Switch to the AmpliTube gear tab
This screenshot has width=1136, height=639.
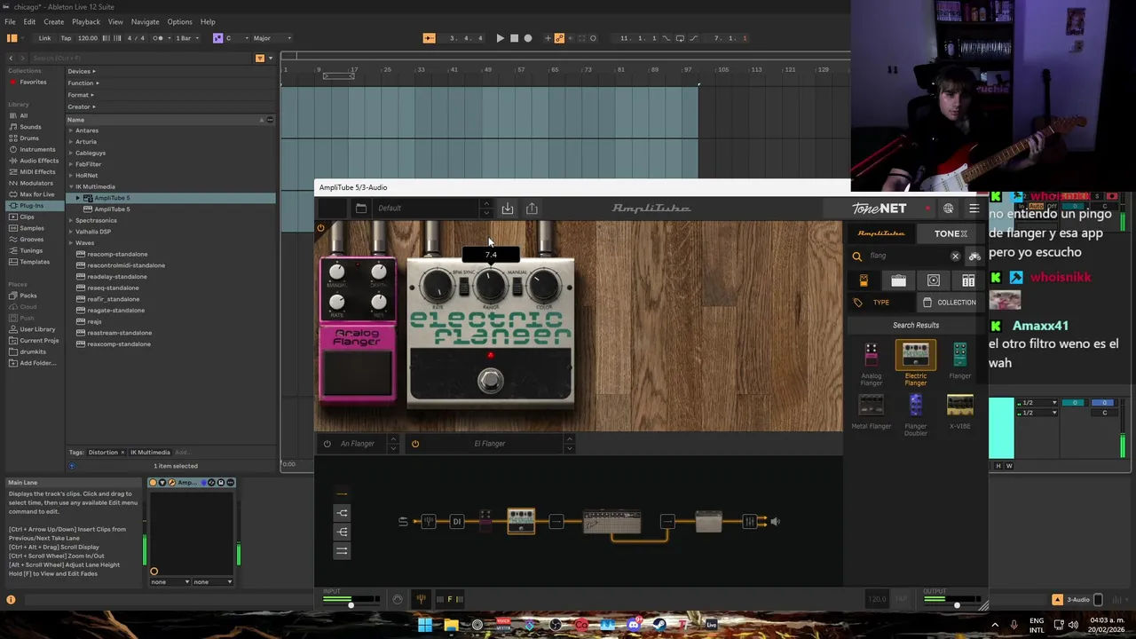point(881,233)
